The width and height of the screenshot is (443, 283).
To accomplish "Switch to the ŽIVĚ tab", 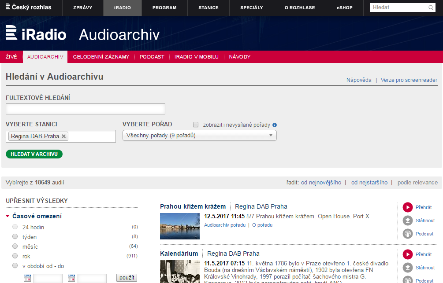I will click(11, 57).
